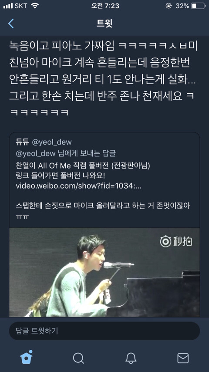
Task: Open the Notifications bell tab
Action: 131,358
